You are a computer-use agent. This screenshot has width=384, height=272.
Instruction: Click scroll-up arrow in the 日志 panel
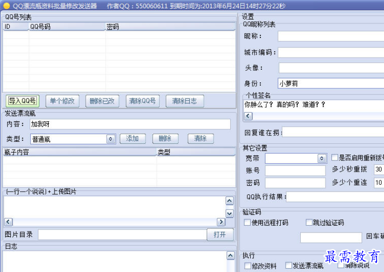click(230, 256)
